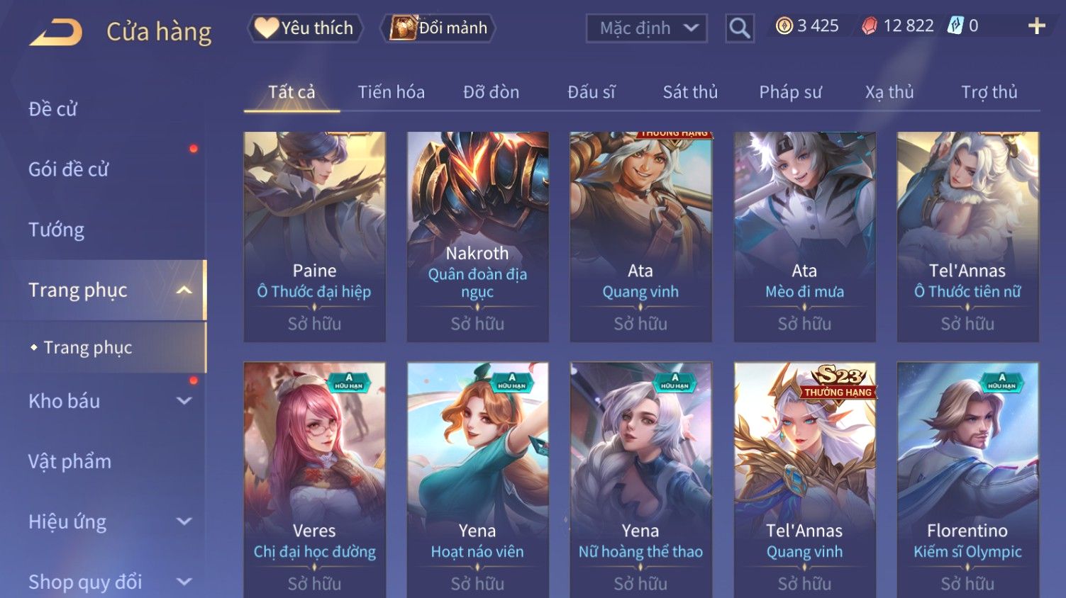This screenshot has height=598, width=1066.
Task: Open the search magnifier icon
Action: coord(740,28)
